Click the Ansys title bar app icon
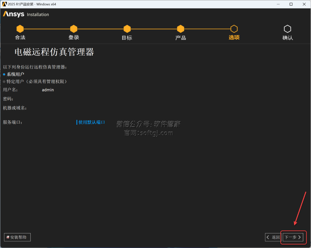Screen dimensions: 311x248 4,4
